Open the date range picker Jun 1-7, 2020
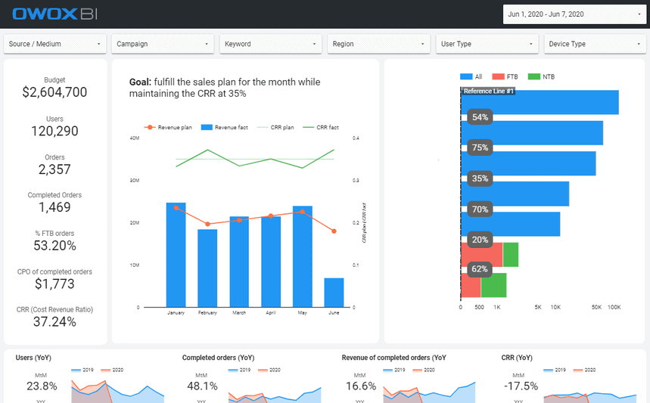The height and width of the screenshot is (403, 650). tap(574, 14)
